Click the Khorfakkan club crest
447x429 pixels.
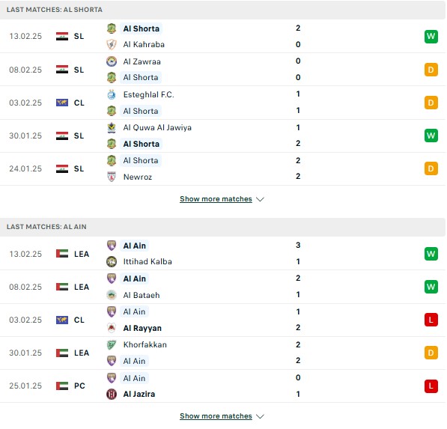[x=111, y=344]
